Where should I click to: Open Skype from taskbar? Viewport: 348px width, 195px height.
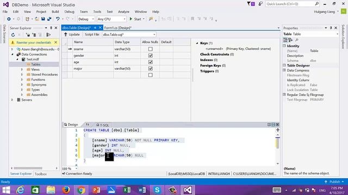(157, 190)
